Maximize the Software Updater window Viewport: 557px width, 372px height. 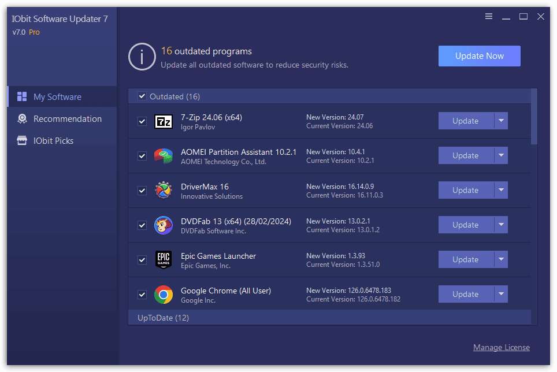click(x=523, y=16)
